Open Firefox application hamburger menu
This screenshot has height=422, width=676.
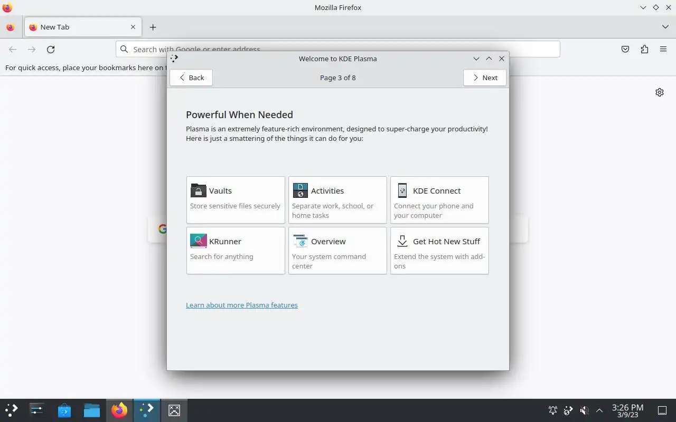click(663, 49)
